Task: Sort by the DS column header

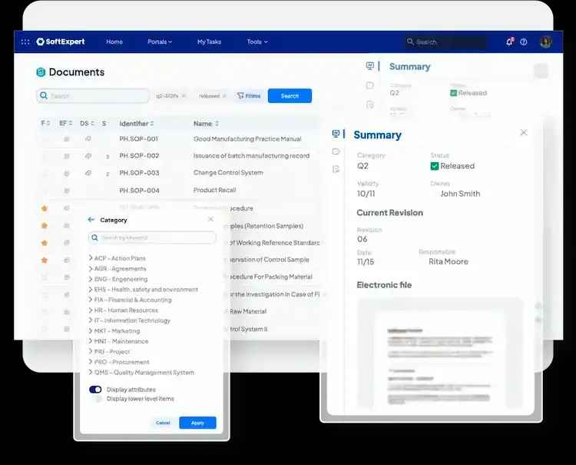Action: [x=87, y=124]
